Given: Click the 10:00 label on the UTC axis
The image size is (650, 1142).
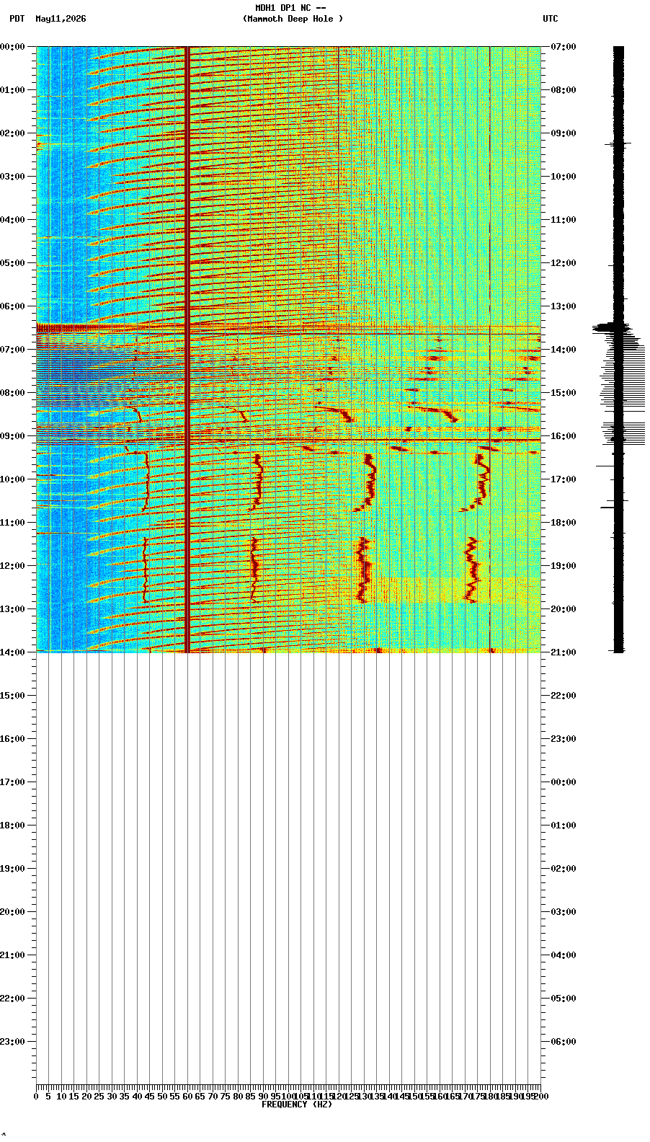Looking at the screenshot, I should coord(564,177).
